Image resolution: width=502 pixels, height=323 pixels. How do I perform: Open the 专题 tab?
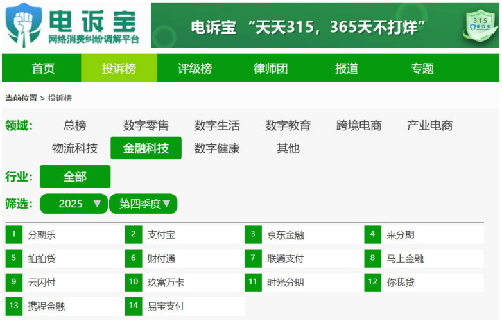click(x=422, y=68)
